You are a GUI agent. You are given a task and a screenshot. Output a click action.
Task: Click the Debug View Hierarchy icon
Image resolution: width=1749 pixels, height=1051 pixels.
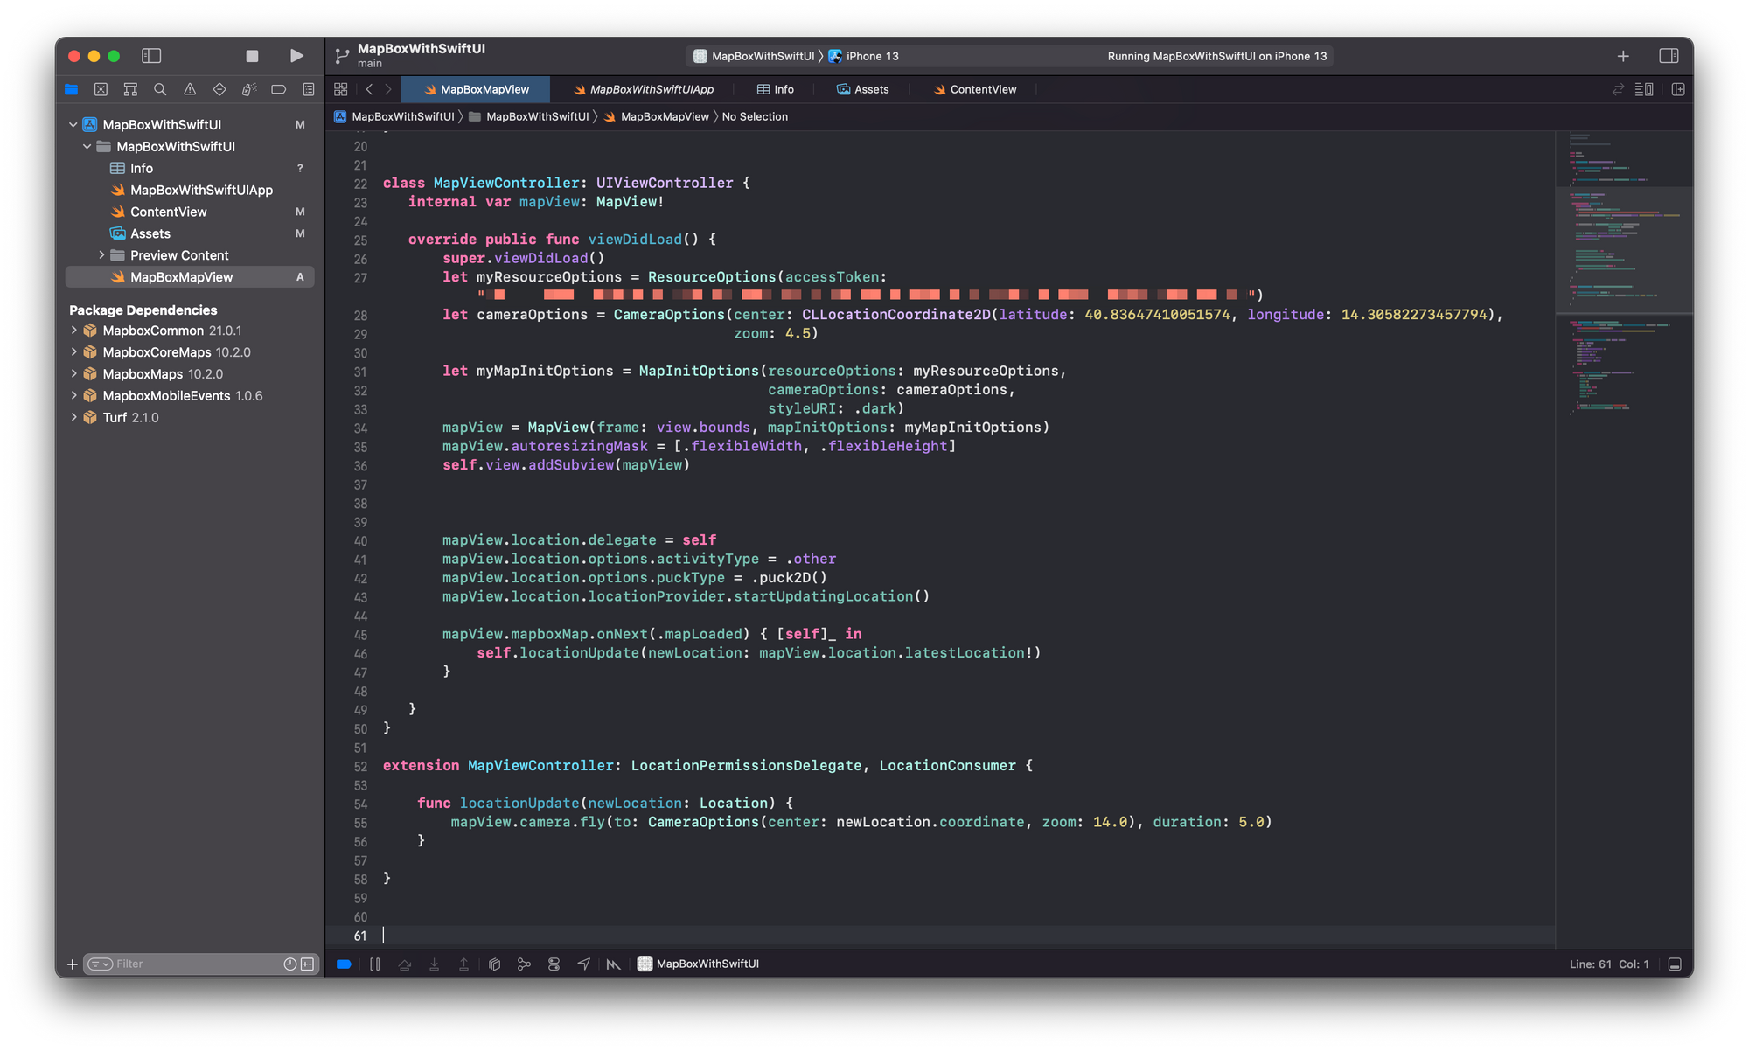pyautogui.click(x=494, y=964)
